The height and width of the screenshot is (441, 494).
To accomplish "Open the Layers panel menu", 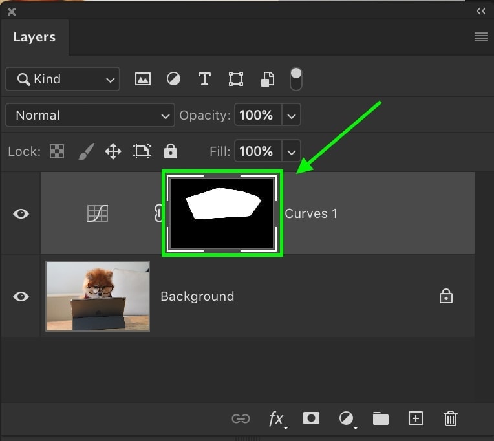I will pos(480,37).
